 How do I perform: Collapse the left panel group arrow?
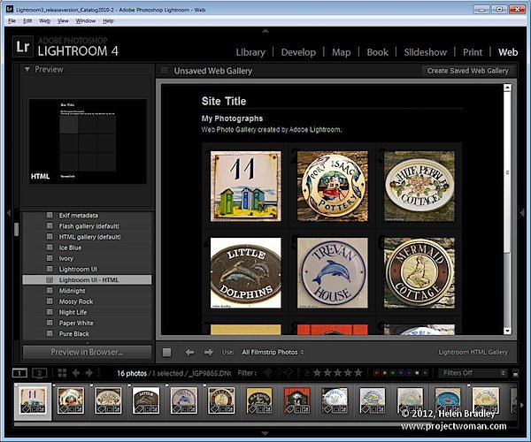(9, 213)
